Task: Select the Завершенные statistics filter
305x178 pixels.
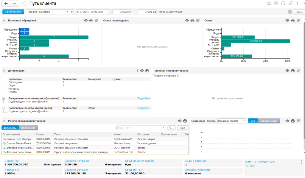Action: click(x=269, y=121)
